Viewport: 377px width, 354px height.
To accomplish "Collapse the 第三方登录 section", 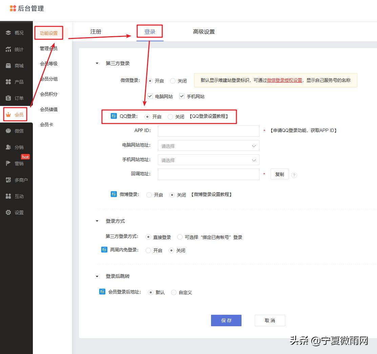I will coord(97,63).
